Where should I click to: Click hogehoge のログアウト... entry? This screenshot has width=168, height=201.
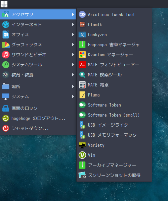point(38,118)
